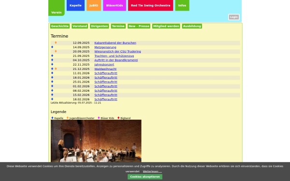Click blue diamond icon for 04.10.2025

(52, 60)
